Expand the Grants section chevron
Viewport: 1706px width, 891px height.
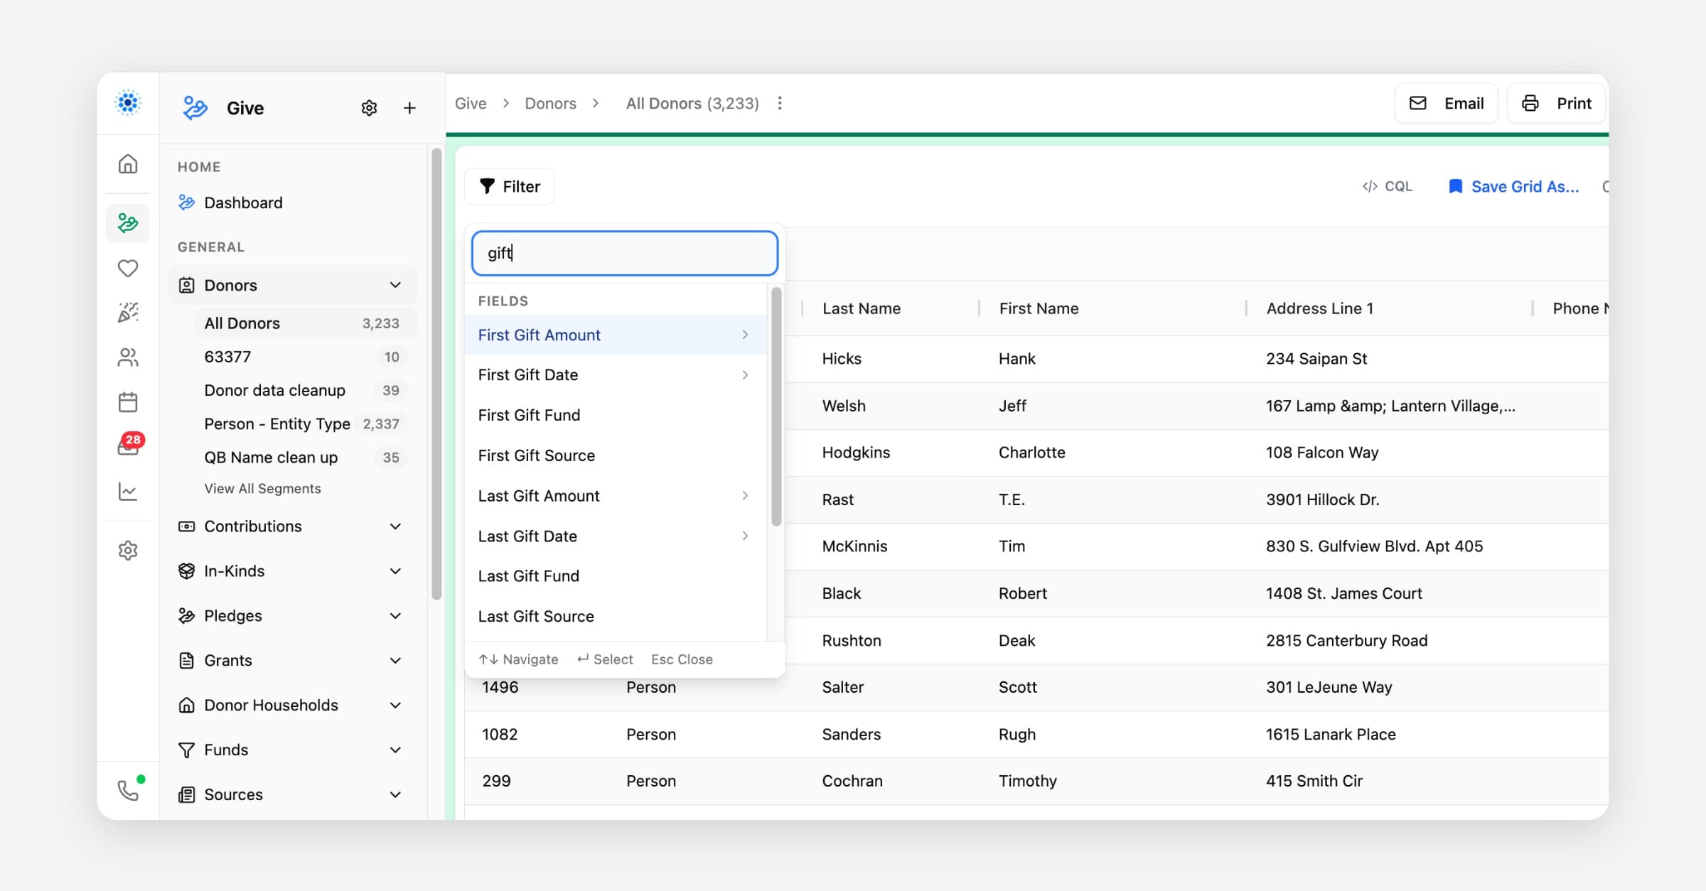pyautogui.click(x=395, y=661)
